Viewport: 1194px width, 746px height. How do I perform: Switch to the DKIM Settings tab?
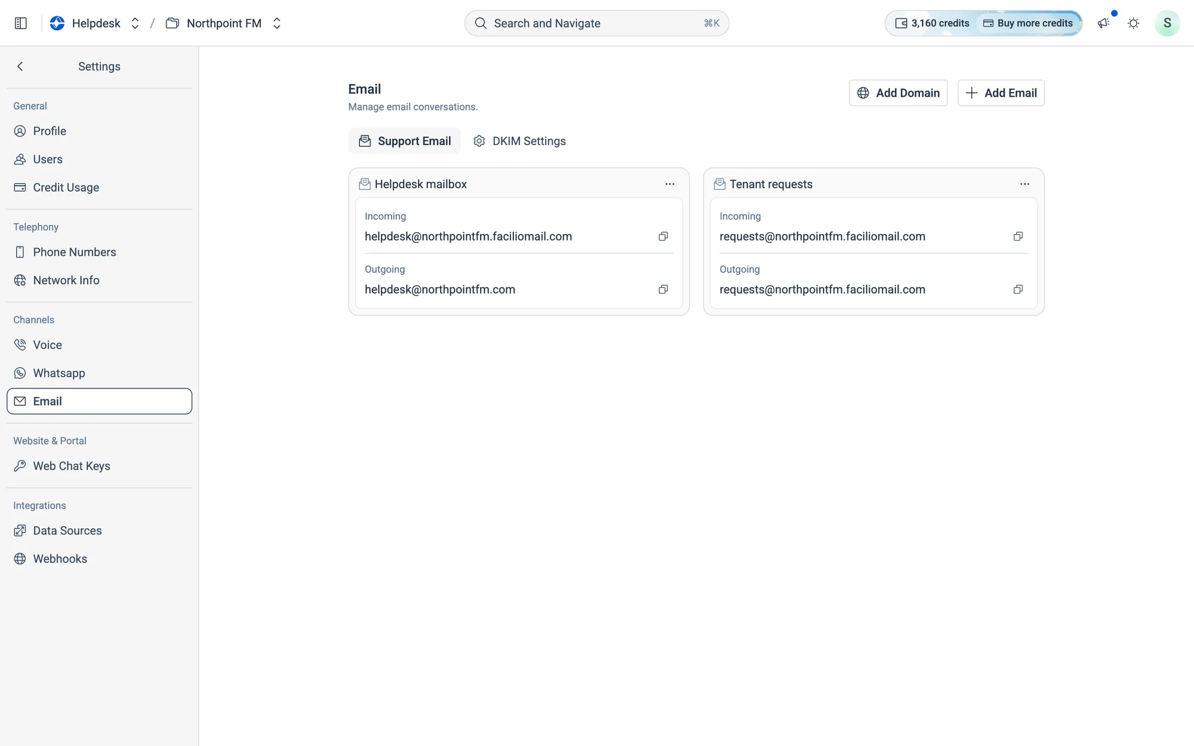pyautogui.click(x=519, y=141)
